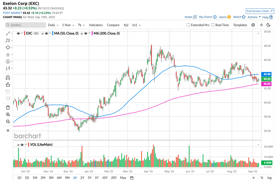Focus the Symbol search field
This screenshot has height=184, width=279.
25,25
